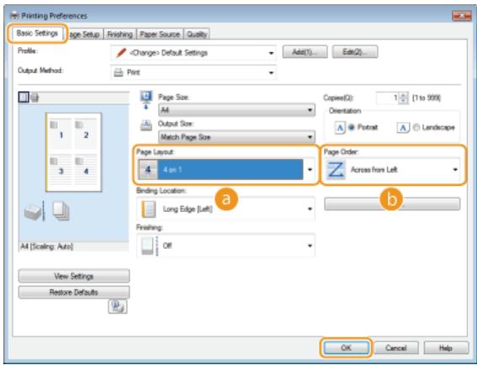Click the Landscape page icon
Image resolution: width=477 pixels, height=365 pixels.
pos(403,128)
